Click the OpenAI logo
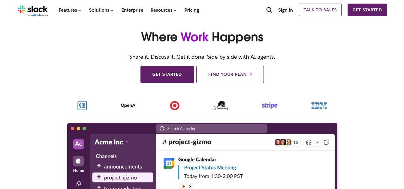 tap(128, 105)
